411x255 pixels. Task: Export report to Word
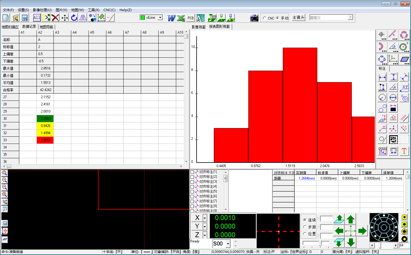click(x=171, y=18)
